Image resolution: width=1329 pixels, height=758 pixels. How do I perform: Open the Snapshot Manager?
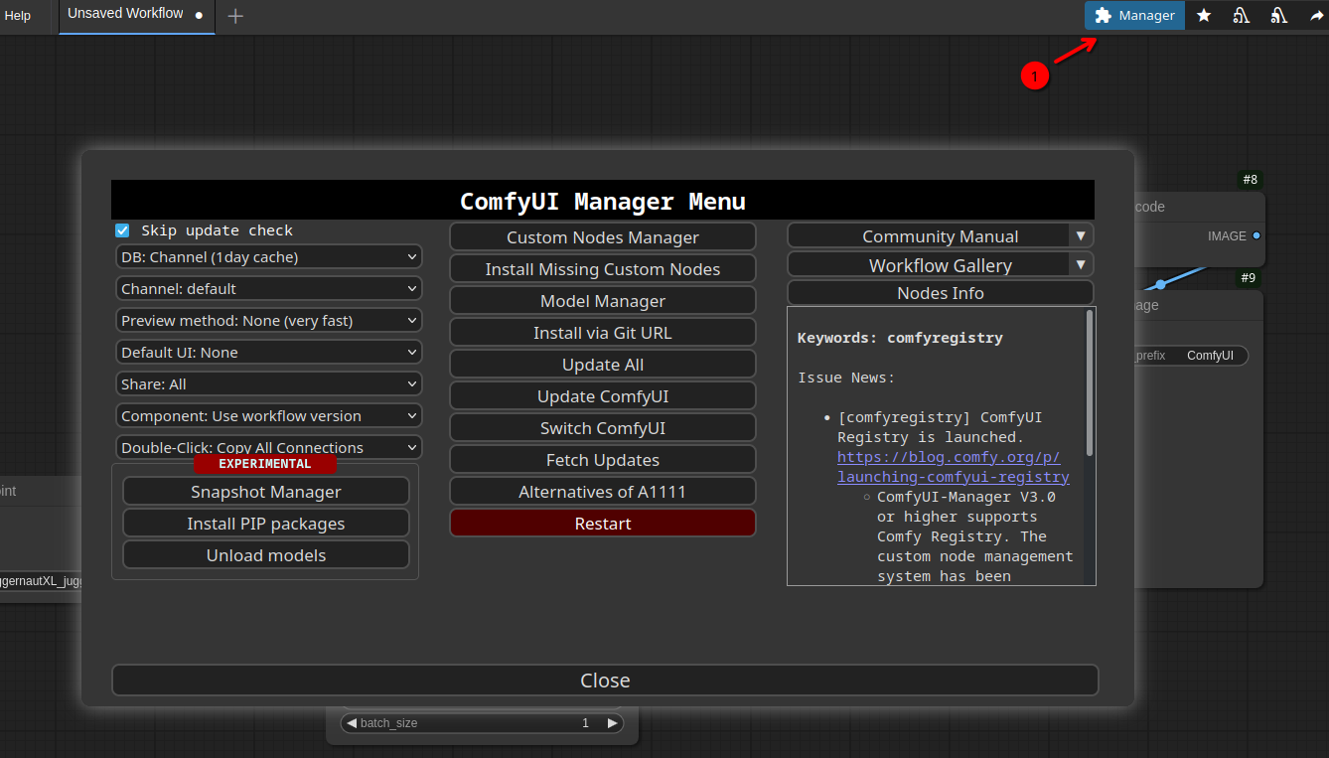(266, 492)
